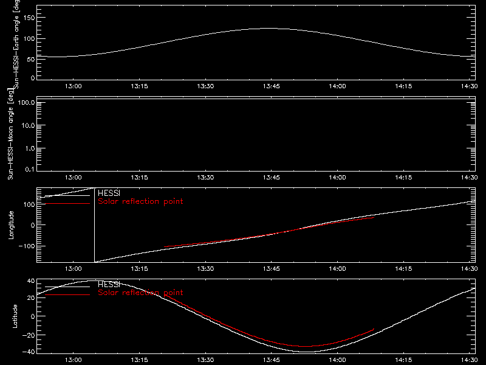Select the 150 tick label in Earth angle plot

pyautogui.click(x=29, y=18)
